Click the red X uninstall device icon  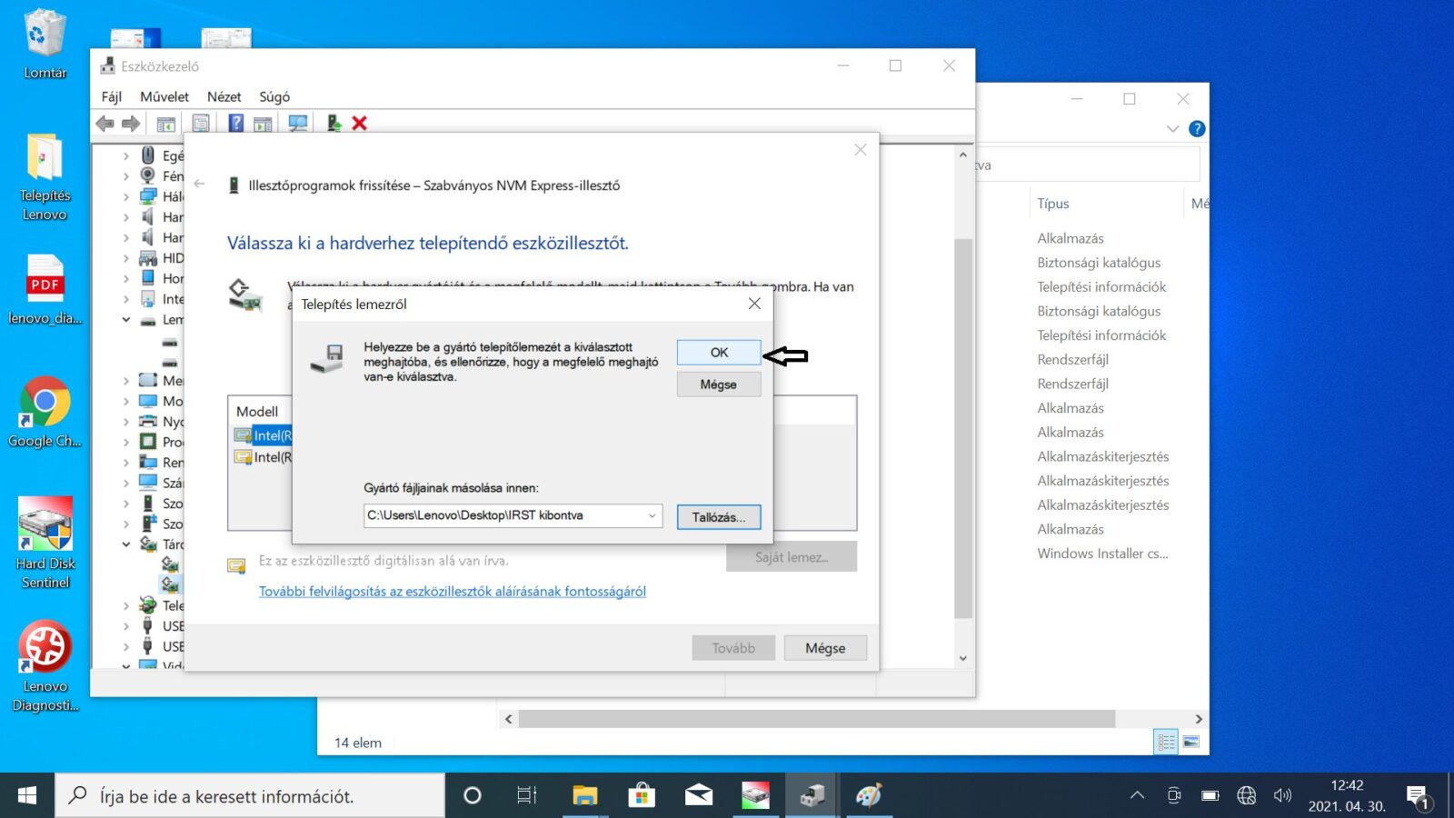pos(360,124)
